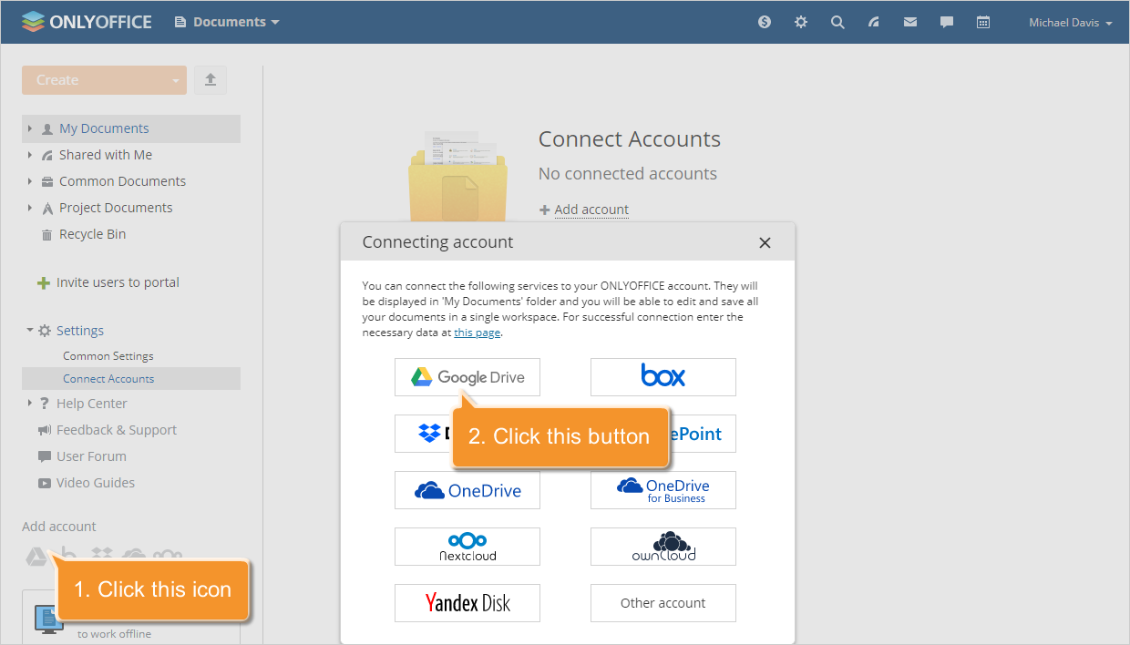Screen dimensions: 1130x645
Task: Open the Recycle Bin
Action: tap(92, 233)
